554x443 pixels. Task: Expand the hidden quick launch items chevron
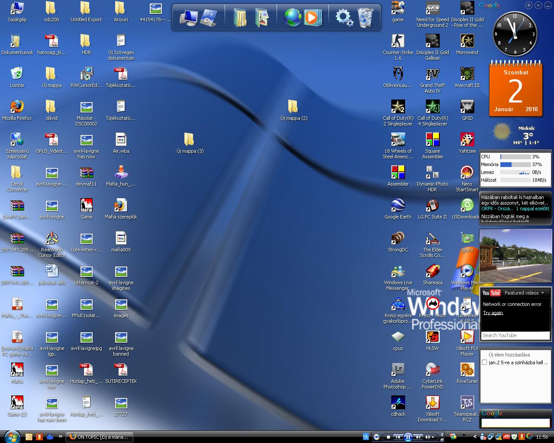pos(60,437)
